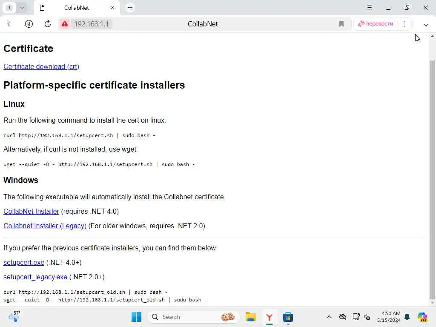Translate the page with перевести button
436x327 pixels.
click(376, 24)
